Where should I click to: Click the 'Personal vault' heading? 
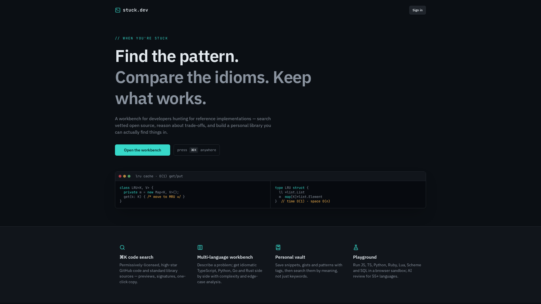290,257
